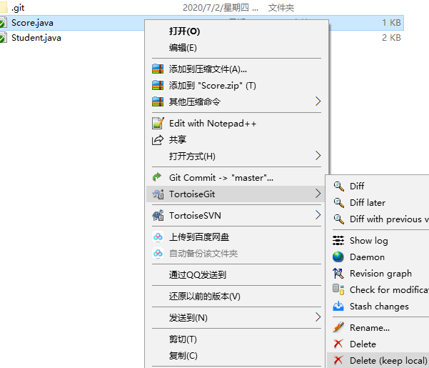Click the 2 KB size of Student.java
429x368 pixels.
tap(391, 37)
